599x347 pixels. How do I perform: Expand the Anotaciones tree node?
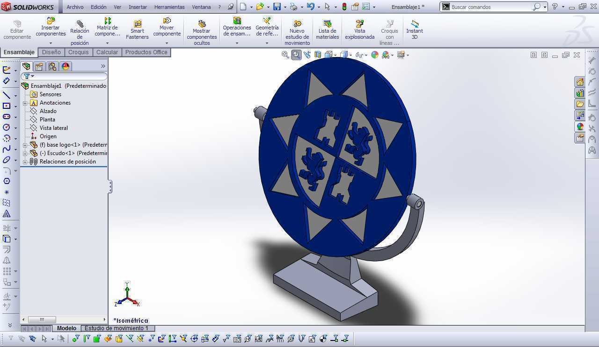pos(25,103)
